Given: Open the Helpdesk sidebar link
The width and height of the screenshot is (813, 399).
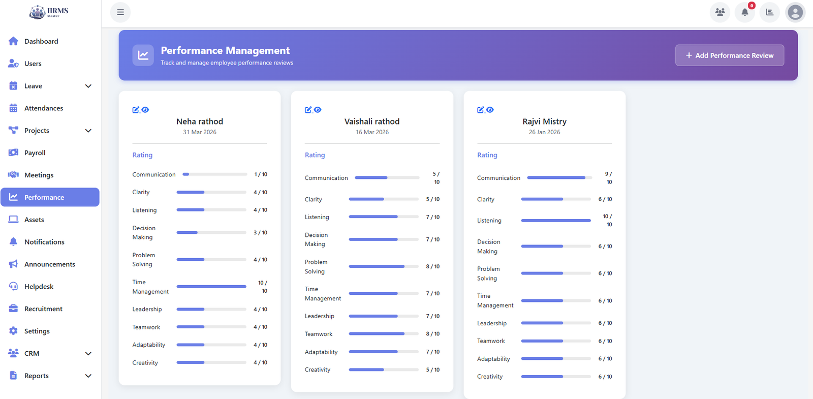Looking at the screenshot, I should pos(50,287).
